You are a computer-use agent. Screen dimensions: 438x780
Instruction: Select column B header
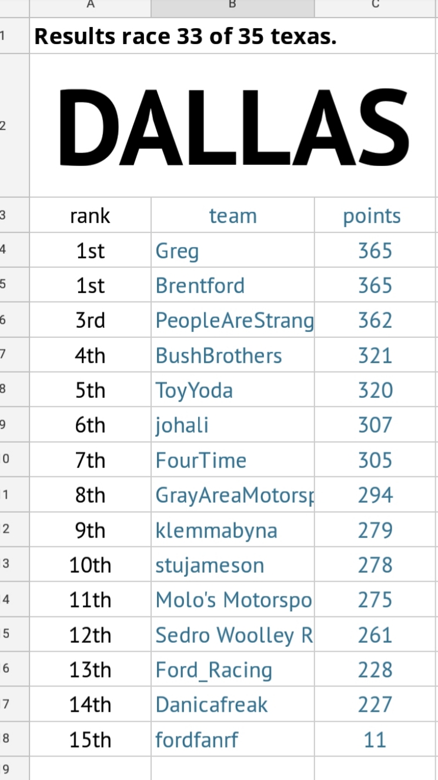[232, 6]
